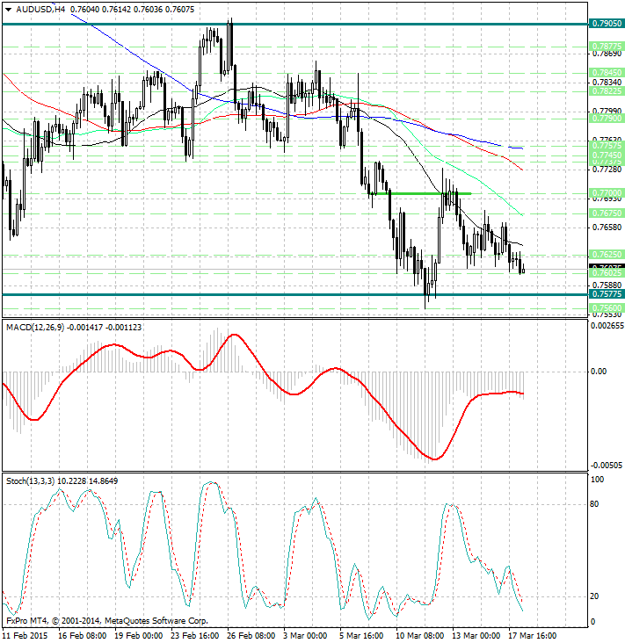Click the MACD 0.00 level label
Screen dimensions: 625x643
[x=598, y=372]
